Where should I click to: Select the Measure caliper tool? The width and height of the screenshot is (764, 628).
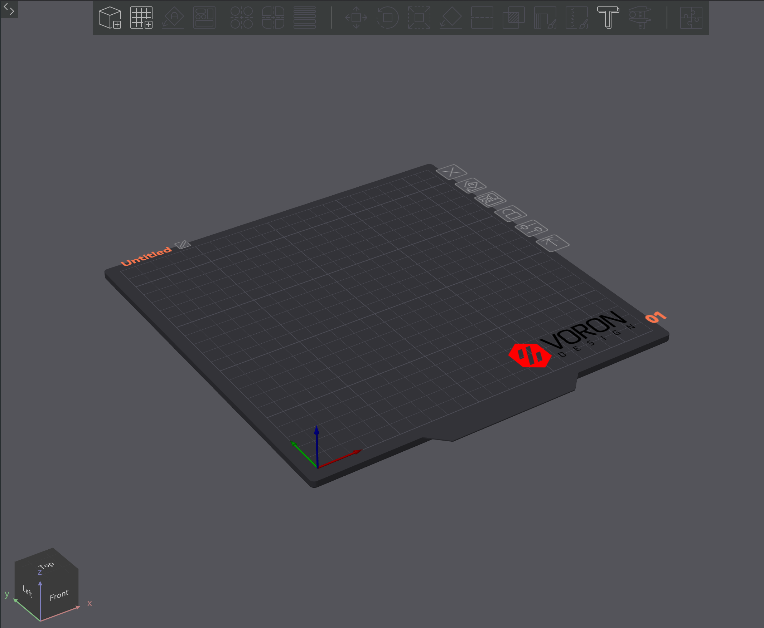click(640, 18)
